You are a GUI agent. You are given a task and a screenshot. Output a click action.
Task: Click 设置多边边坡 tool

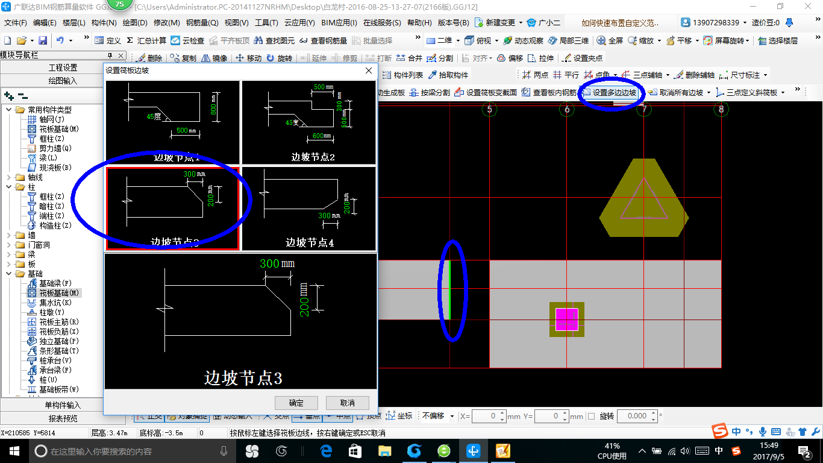(x=610, y=92)
